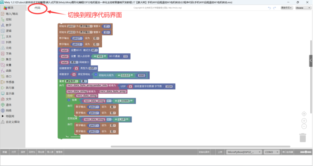The image size is (313, 166).
Task: Click the 另存为 save-as button
Action: (32, 152)
